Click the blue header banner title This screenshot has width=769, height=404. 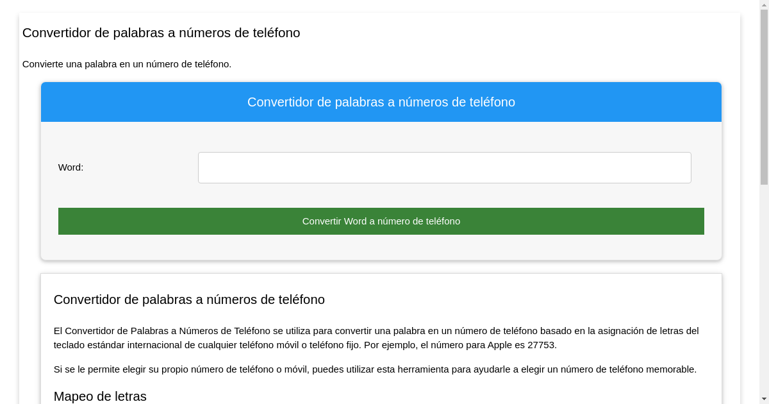point(381,102)
